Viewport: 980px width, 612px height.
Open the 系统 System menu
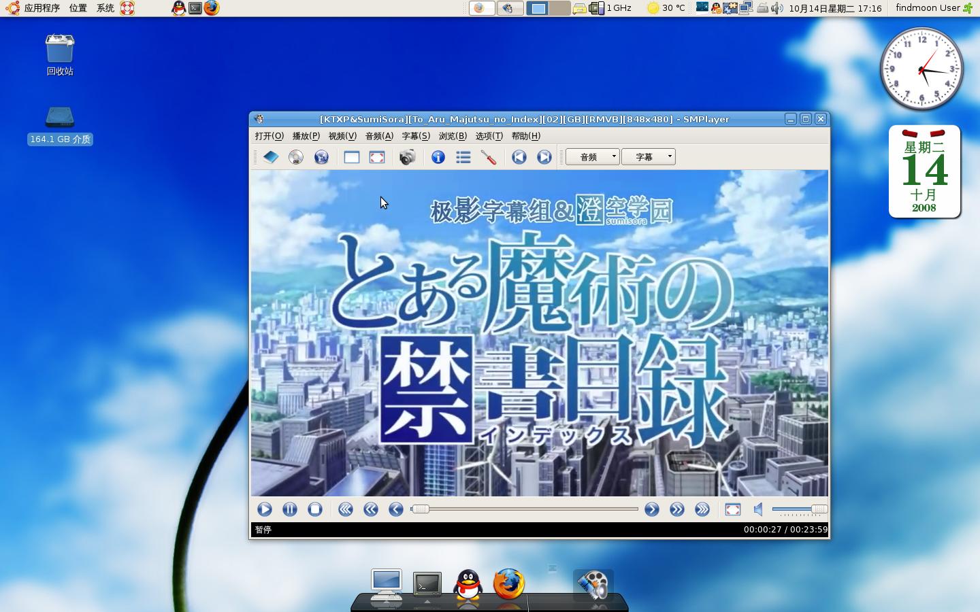pyautogui.click(x=105, y=8)
